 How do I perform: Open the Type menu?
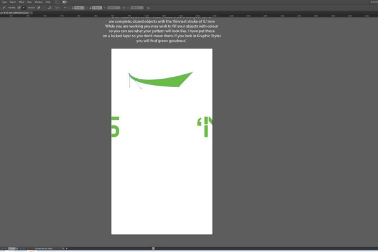tap(4, 2)
